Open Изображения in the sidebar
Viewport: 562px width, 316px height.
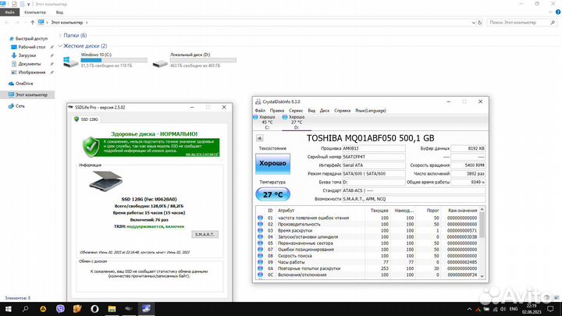click(x=31, y=73)
